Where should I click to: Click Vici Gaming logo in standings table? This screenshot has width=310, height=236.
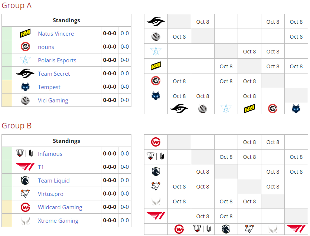(25, 100)
